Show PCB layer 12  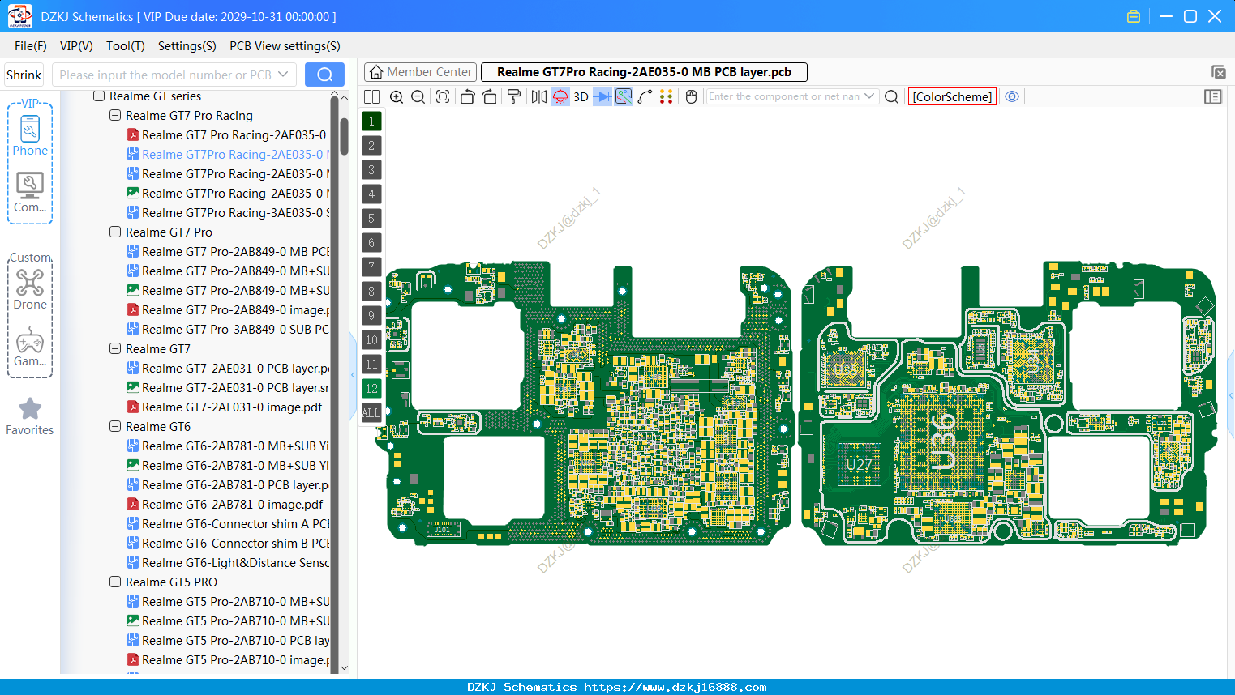(371, 389)
